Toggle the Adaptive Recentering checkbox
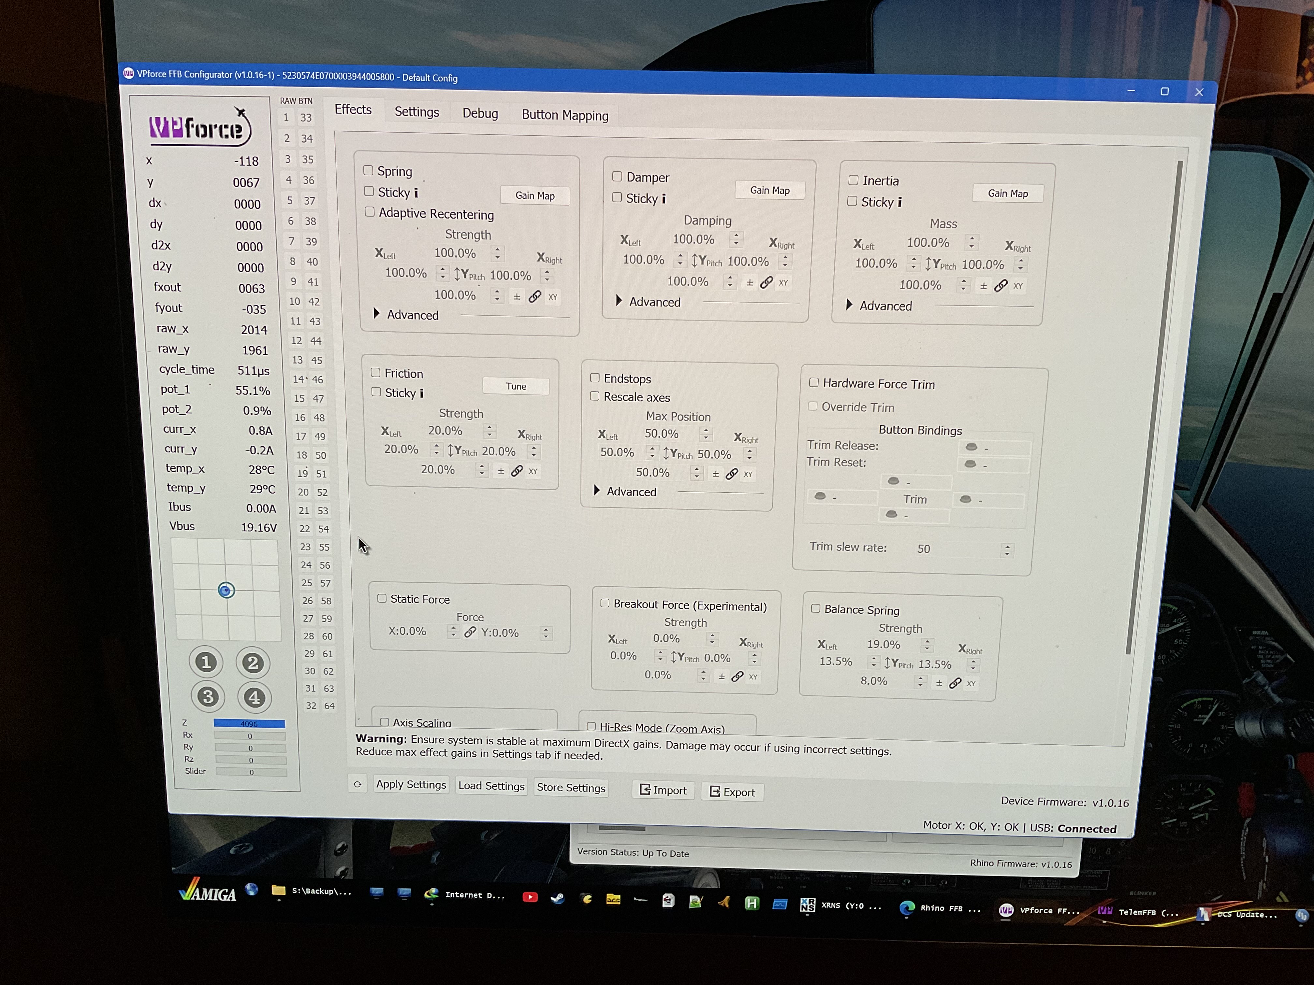Viewport: 1314px width, 985px height. pyautogui.click(x=370, y=211)
